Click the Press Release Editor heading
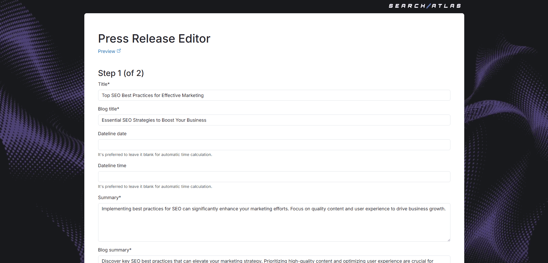The height and width of the screenshot is (263, 548). click(x=154, y=39)
